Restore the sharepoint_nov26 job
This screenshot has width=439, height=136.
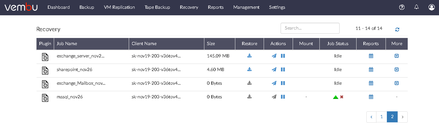coord(249,69)
